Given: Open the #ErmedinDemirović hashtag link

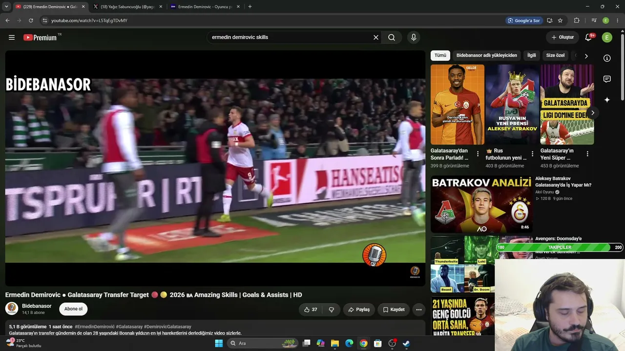Looking at the screenshot, I should [x=95, y=327].
